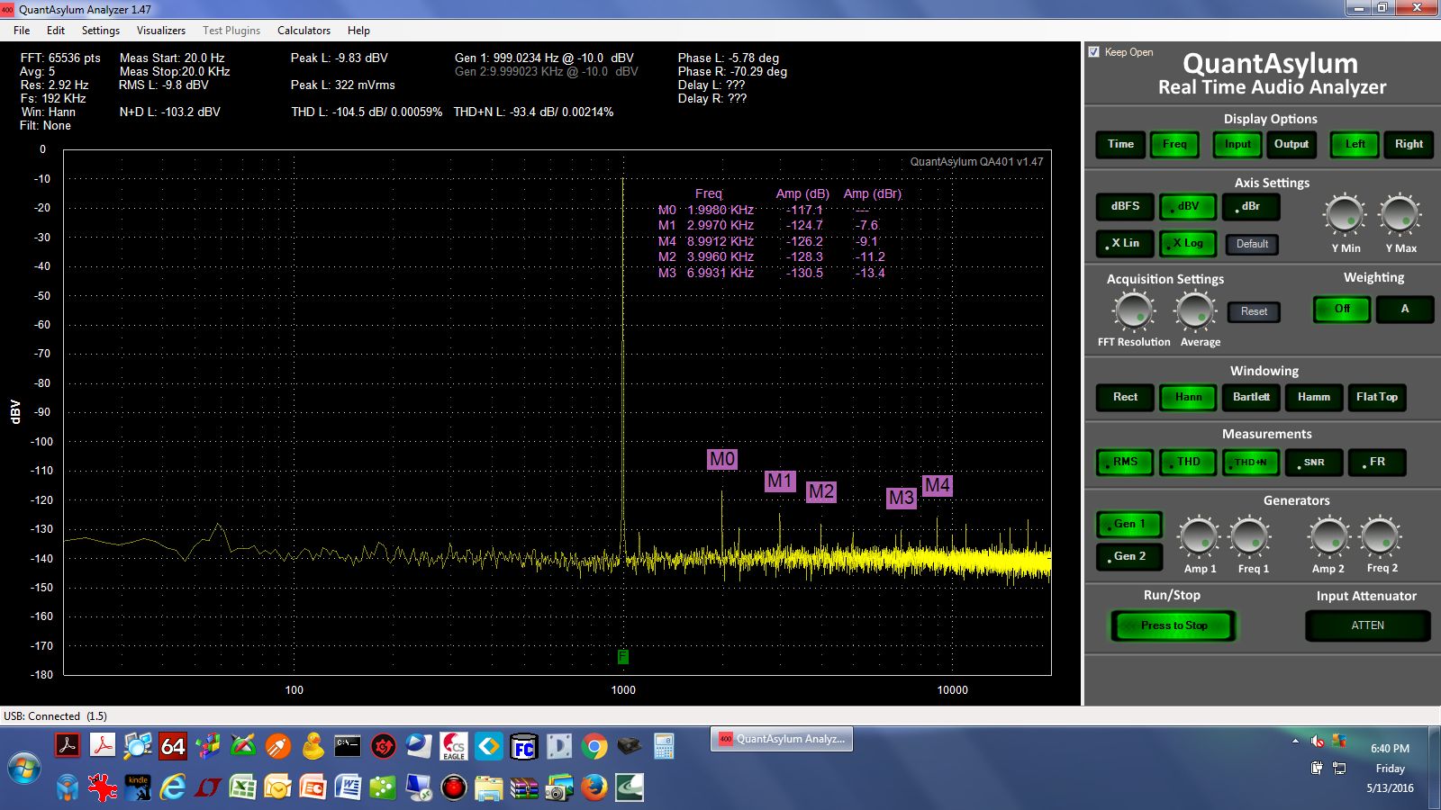This screenshot has height=810, width=1441.
Task: Toggle generator Gen 1
Action: click(x=1129, y=524)
